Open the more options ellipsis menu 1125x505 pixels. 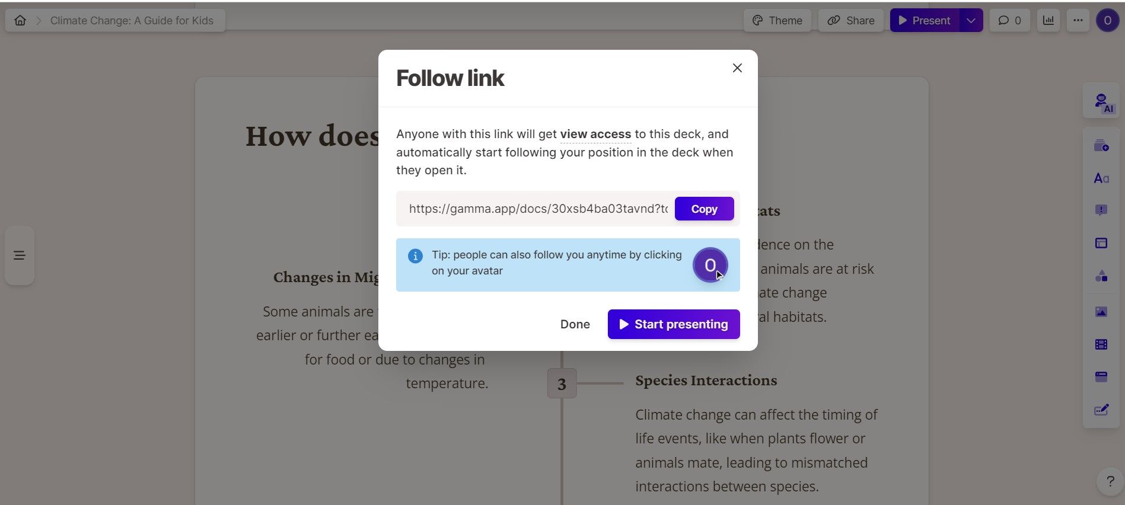[x=1079, y=20]
